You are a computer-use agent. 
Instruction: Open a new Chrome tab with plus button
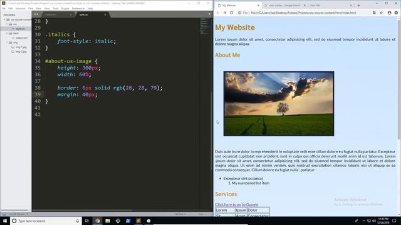[358, 6]
